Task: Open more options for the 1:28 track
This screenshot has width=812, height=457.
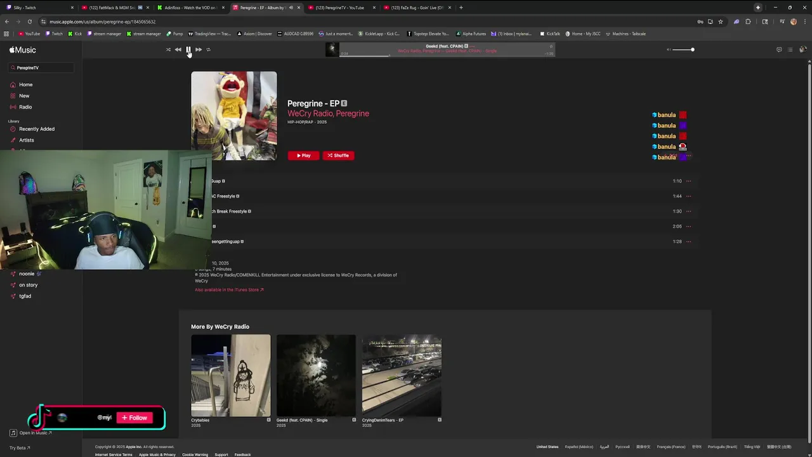Action: pyautogui.click(x=688, y=242)
